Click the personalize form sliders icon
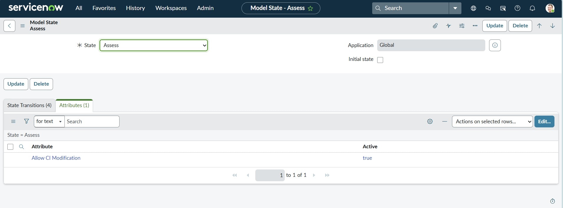 click(x=462, y=26)
